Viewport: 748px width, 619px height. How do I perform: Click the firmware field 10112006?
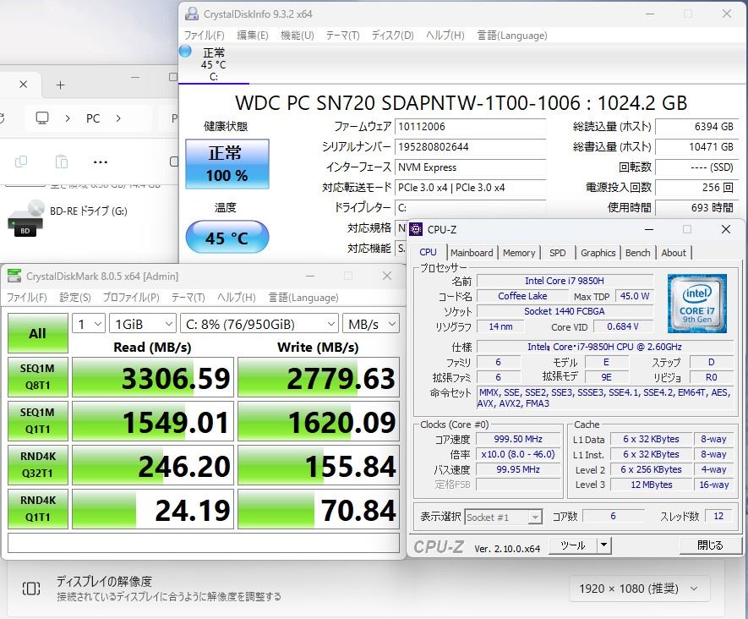pyautogui.click(x=471, y=127)
